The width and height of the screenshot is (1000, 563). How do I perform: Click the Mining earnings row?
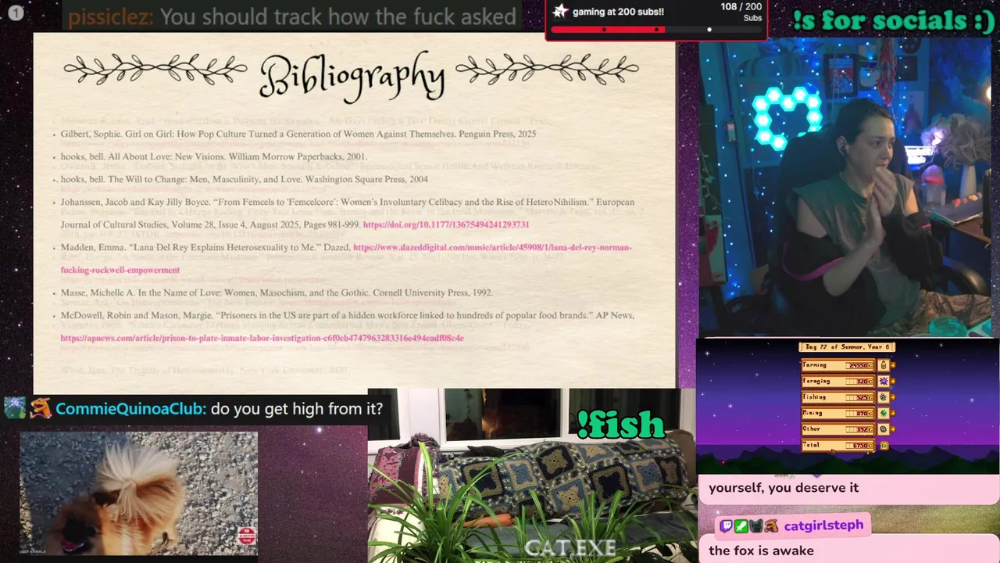click(838, 413)
